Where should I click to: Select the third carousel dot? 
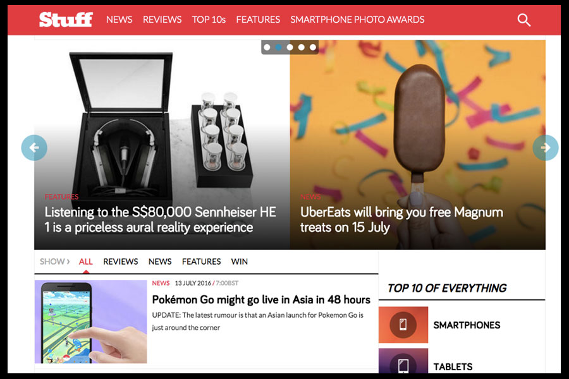click(290, 47)
